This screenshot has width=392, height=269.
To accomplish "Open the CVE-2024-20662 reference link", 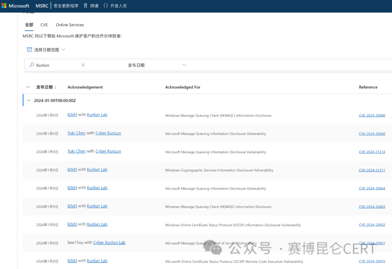I will pos(372,225).
